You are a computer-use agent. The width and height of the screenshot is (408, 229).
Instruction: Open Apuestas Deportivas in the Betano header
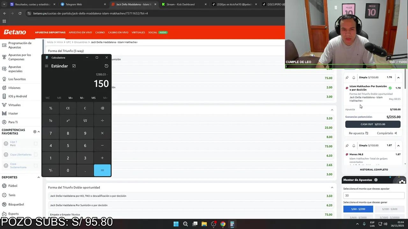coord(50,32)
